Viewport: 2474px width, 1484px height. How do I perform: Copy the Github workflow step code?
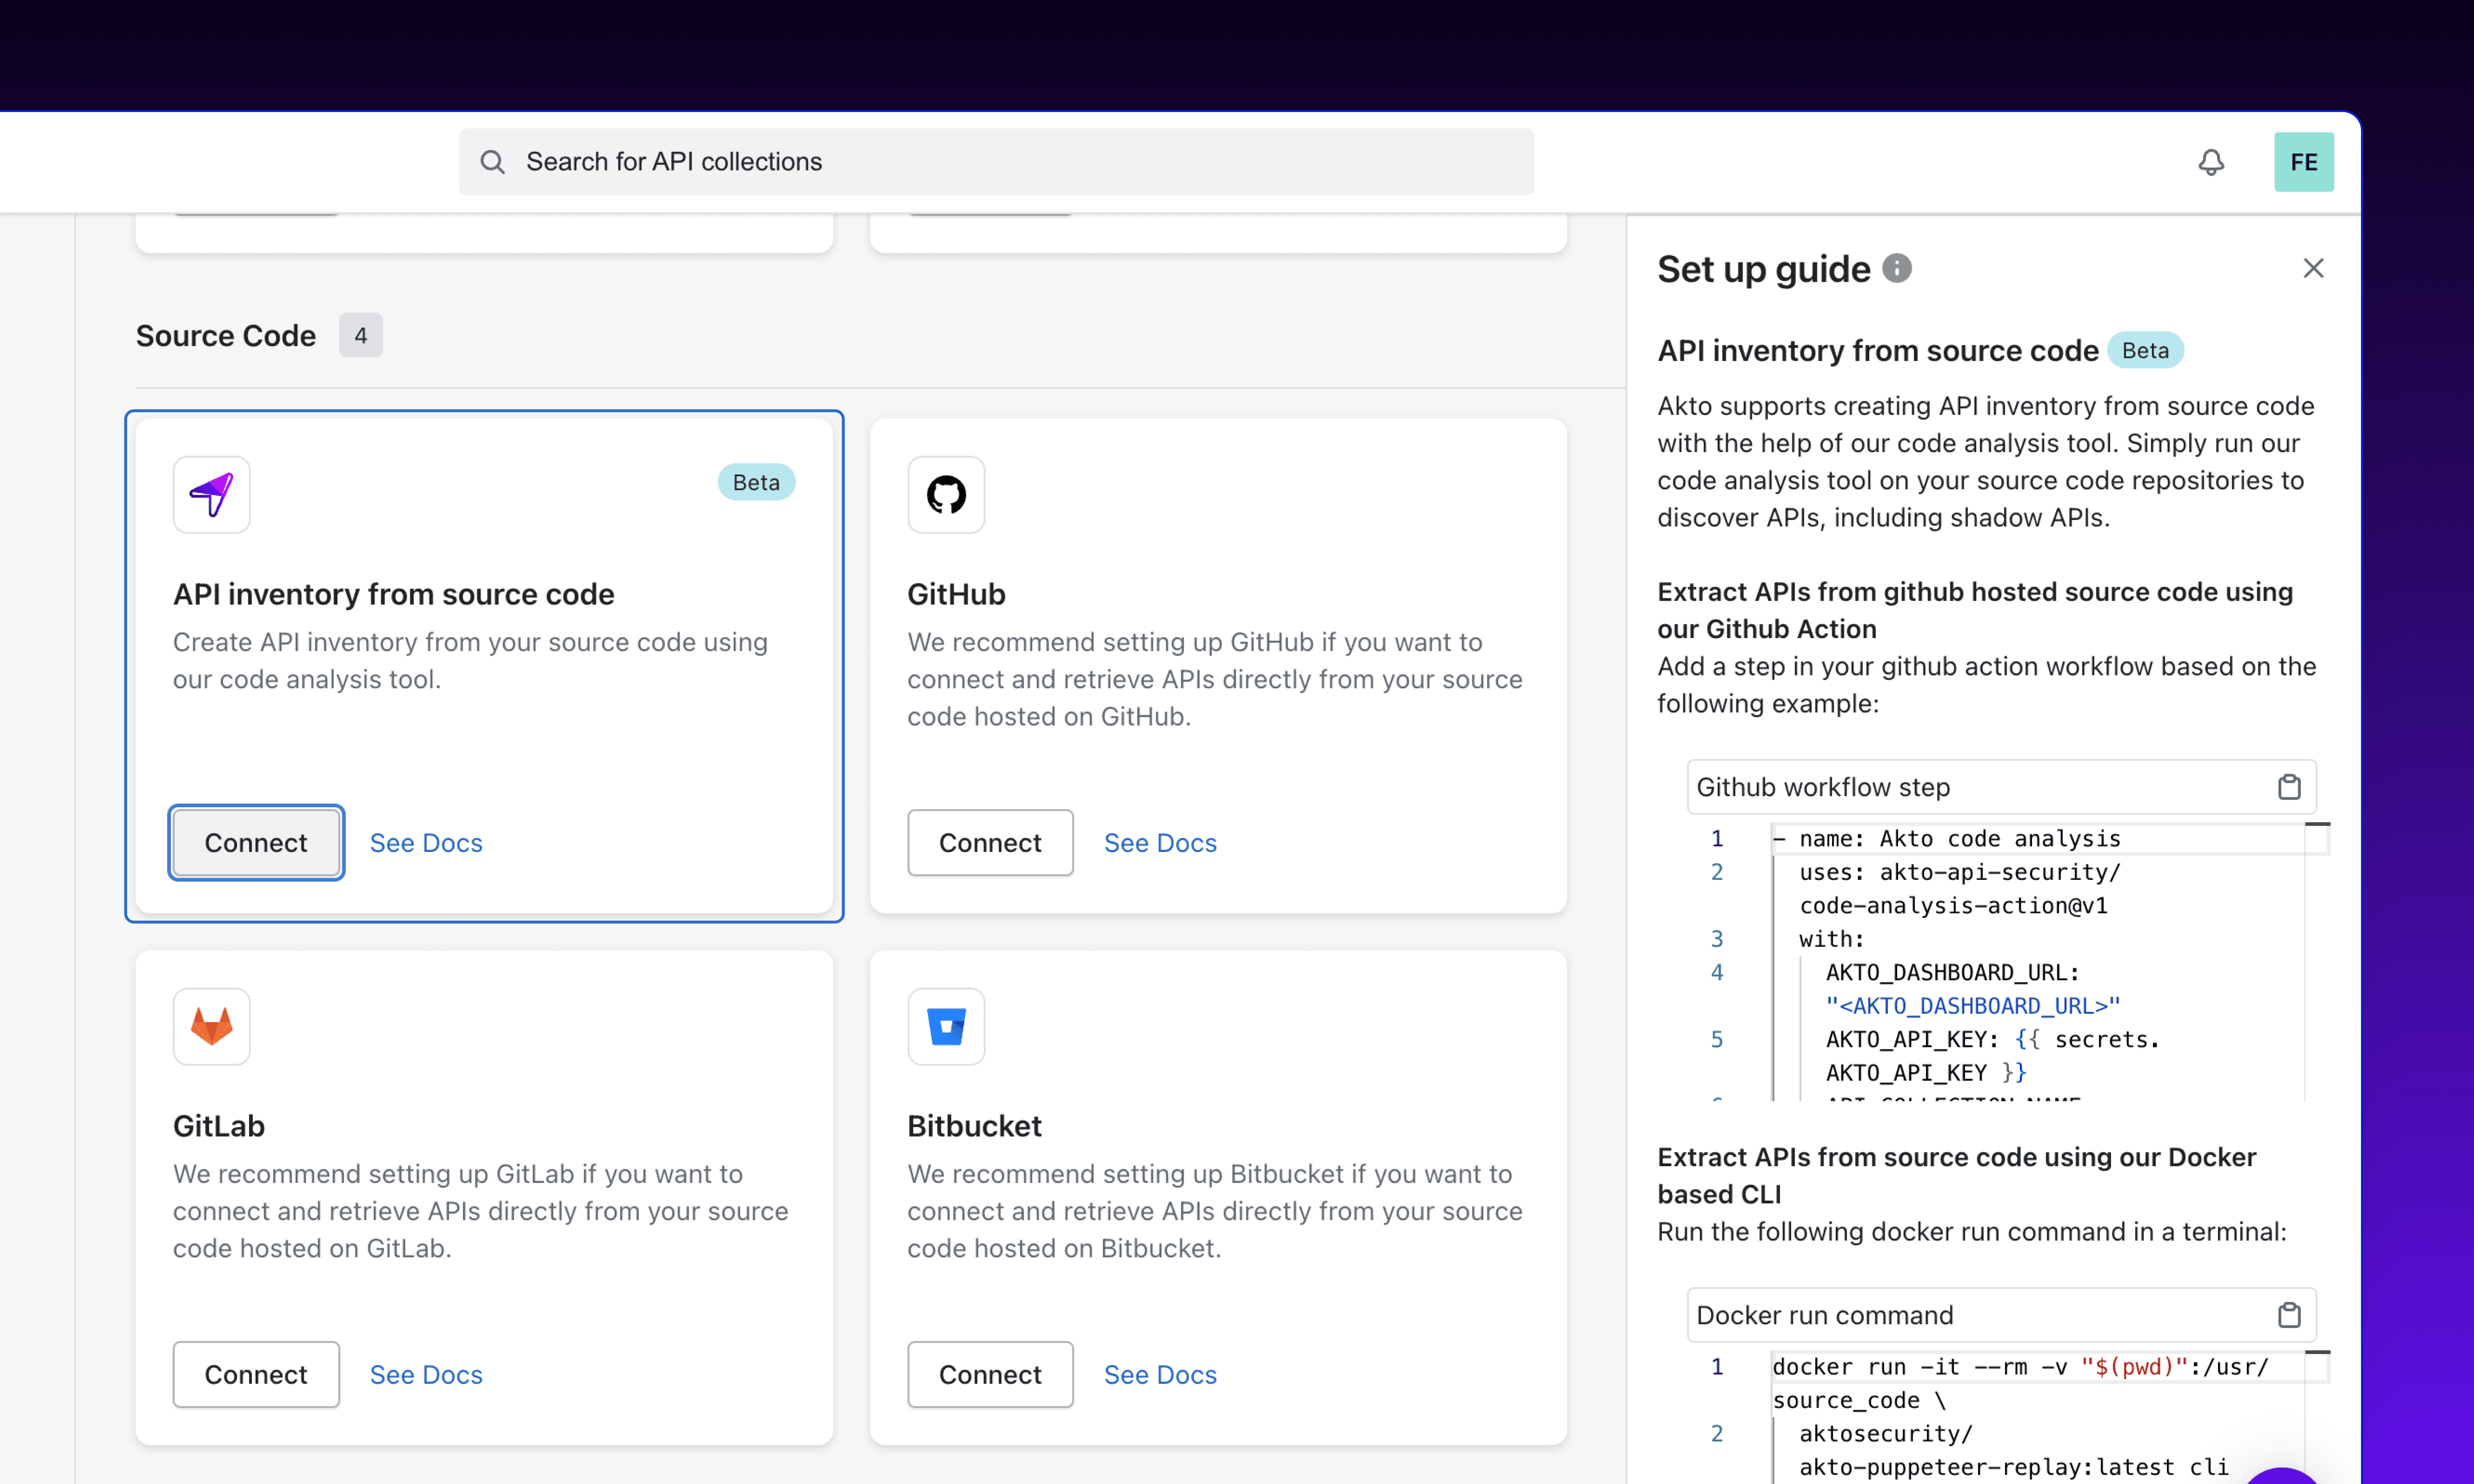(2288, 787)
